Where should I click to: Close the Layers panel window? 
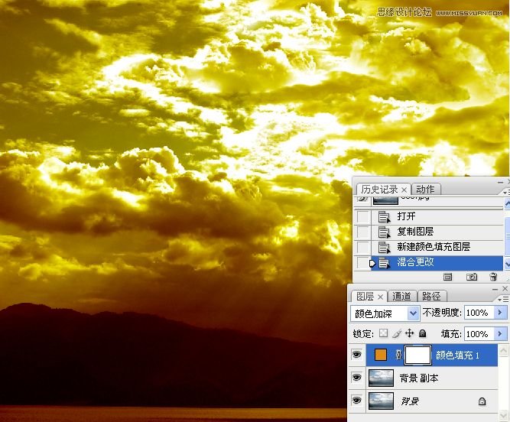505,289
